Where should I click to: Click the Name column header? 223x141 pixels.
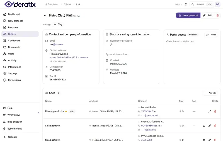coord(48,101)
